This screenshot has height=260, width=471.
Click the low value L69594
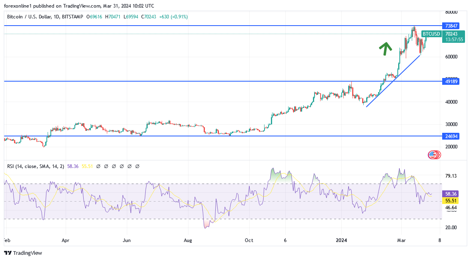pos(131,17)
